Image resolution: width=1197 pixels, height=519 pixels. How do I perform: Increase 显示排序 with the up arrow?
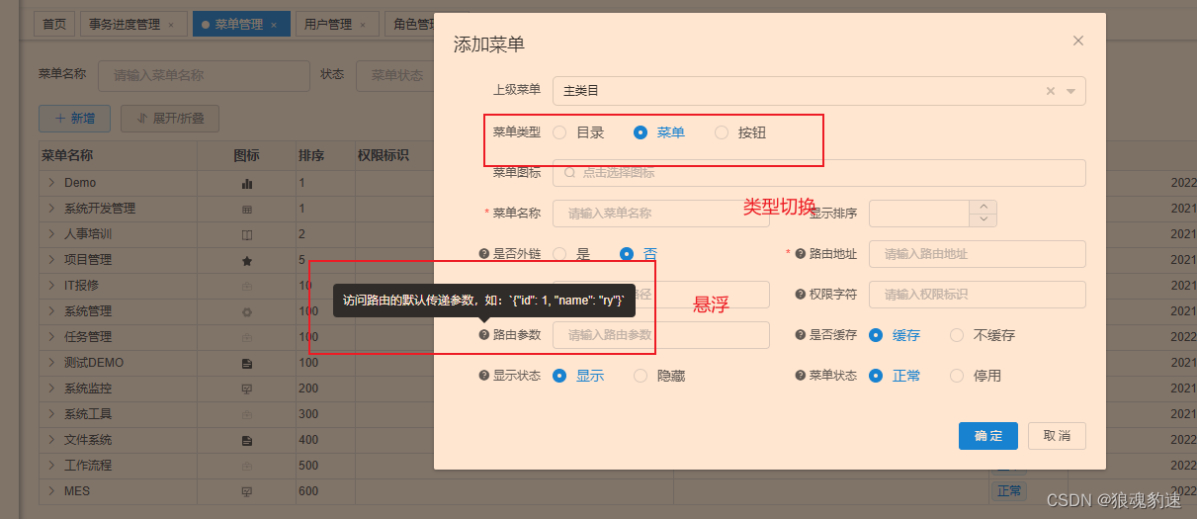click(983, 207)
